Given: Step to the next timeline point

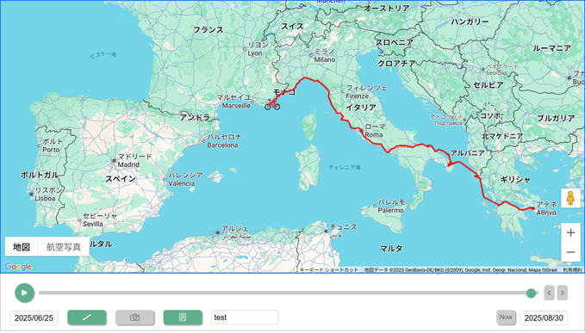Looking at the screenshot, I should point(563,293).
